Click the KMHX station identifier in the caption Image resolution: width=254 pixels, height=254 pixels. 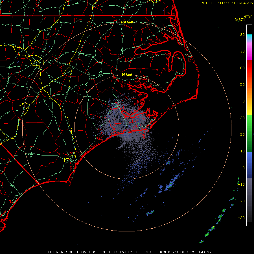(x=165, y=252)
